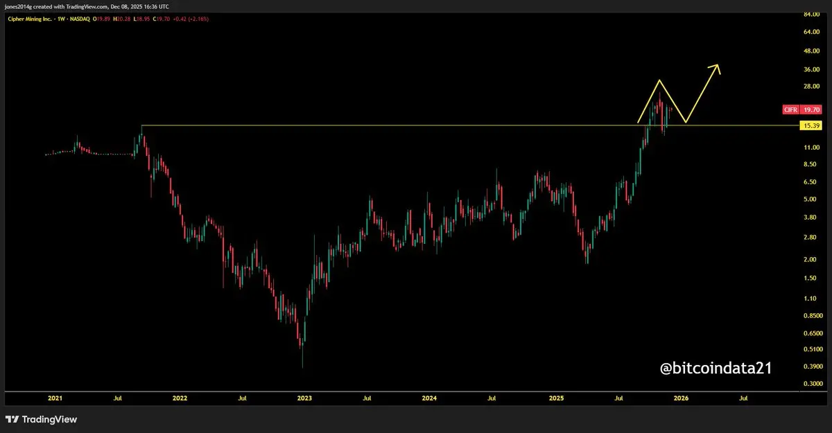The height and width of the screenshot is (433, 832).
Task: Click the 2023 time axis label
Action: pyautogui.click(x=304, y=398)
